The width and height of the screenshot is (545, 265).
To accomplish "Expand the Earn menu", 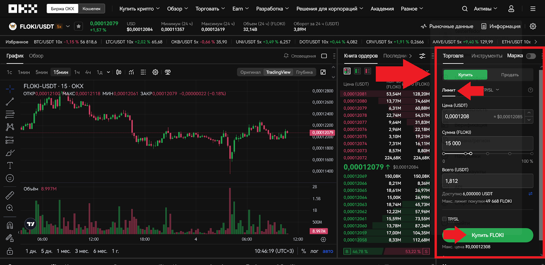I will pyautogui.click(x=240, y=9).
